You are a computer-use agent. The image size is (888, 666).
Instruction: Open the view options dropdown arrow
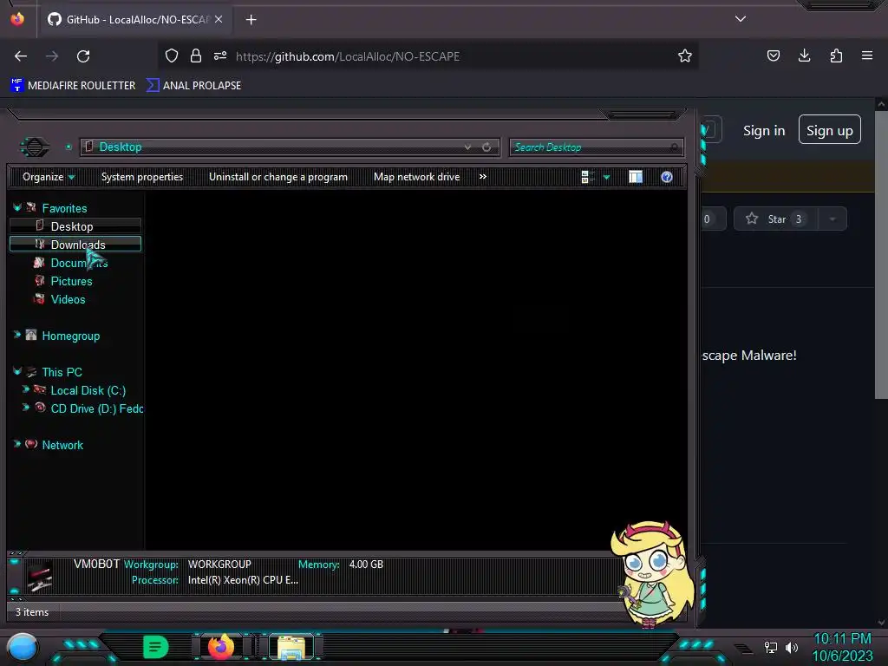[606, 177]
